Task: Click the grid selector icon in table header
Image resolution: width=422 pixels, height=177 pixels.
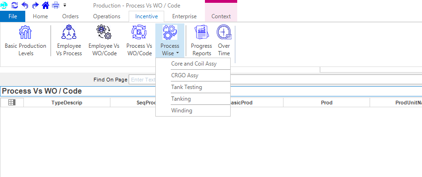Action: tap(12, 103)
